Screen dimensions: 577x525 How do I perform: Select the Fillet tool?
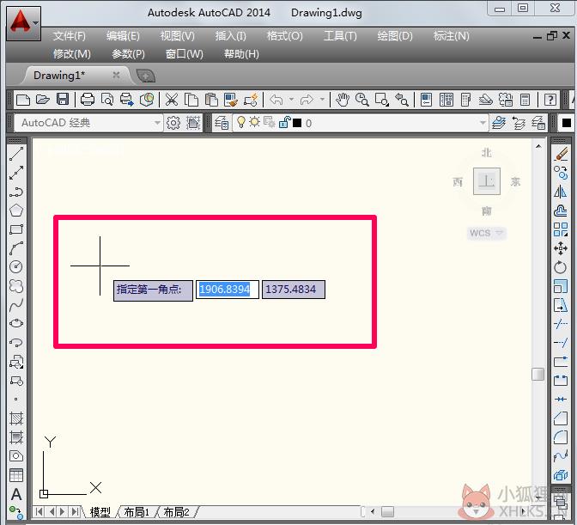click(561, 437)
